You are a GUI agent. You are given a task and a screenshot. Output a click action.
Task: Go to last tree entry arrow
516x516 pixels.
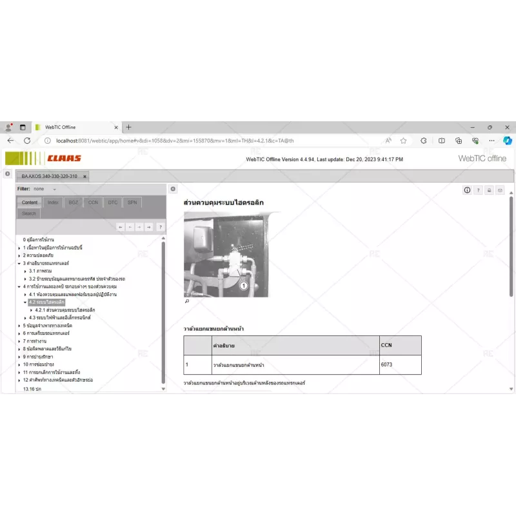[149, 226]
